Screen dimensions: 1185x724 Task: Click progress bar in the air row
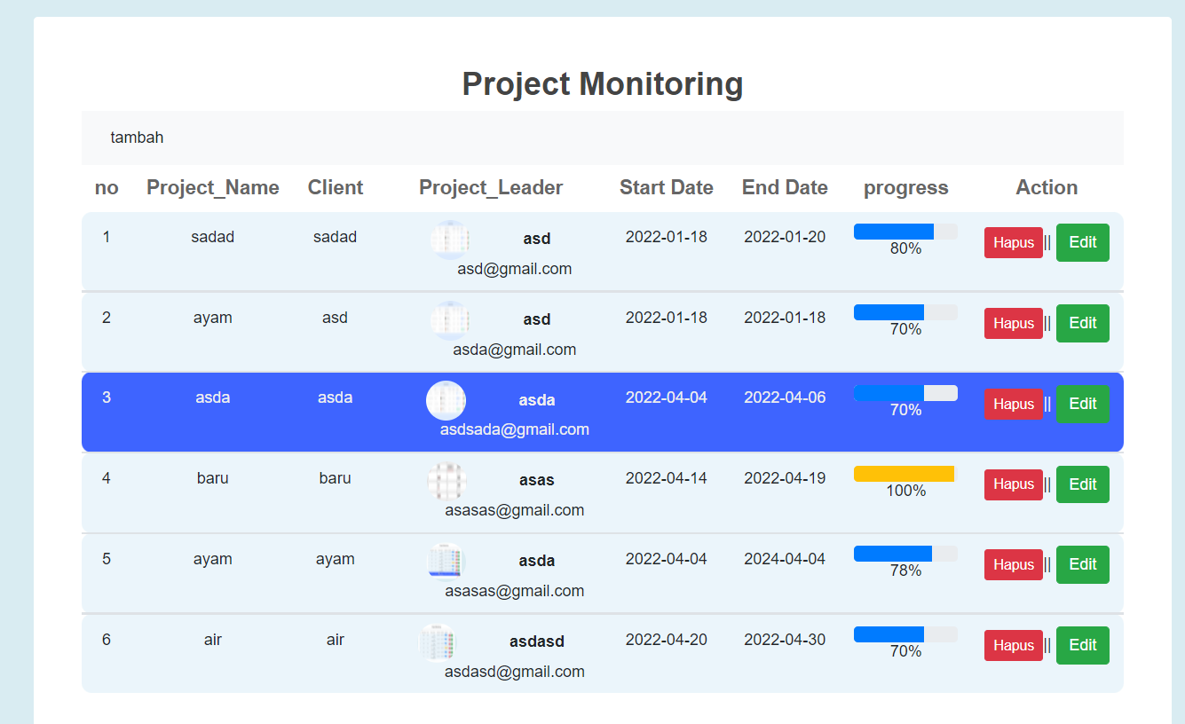(x=905, y=634)
